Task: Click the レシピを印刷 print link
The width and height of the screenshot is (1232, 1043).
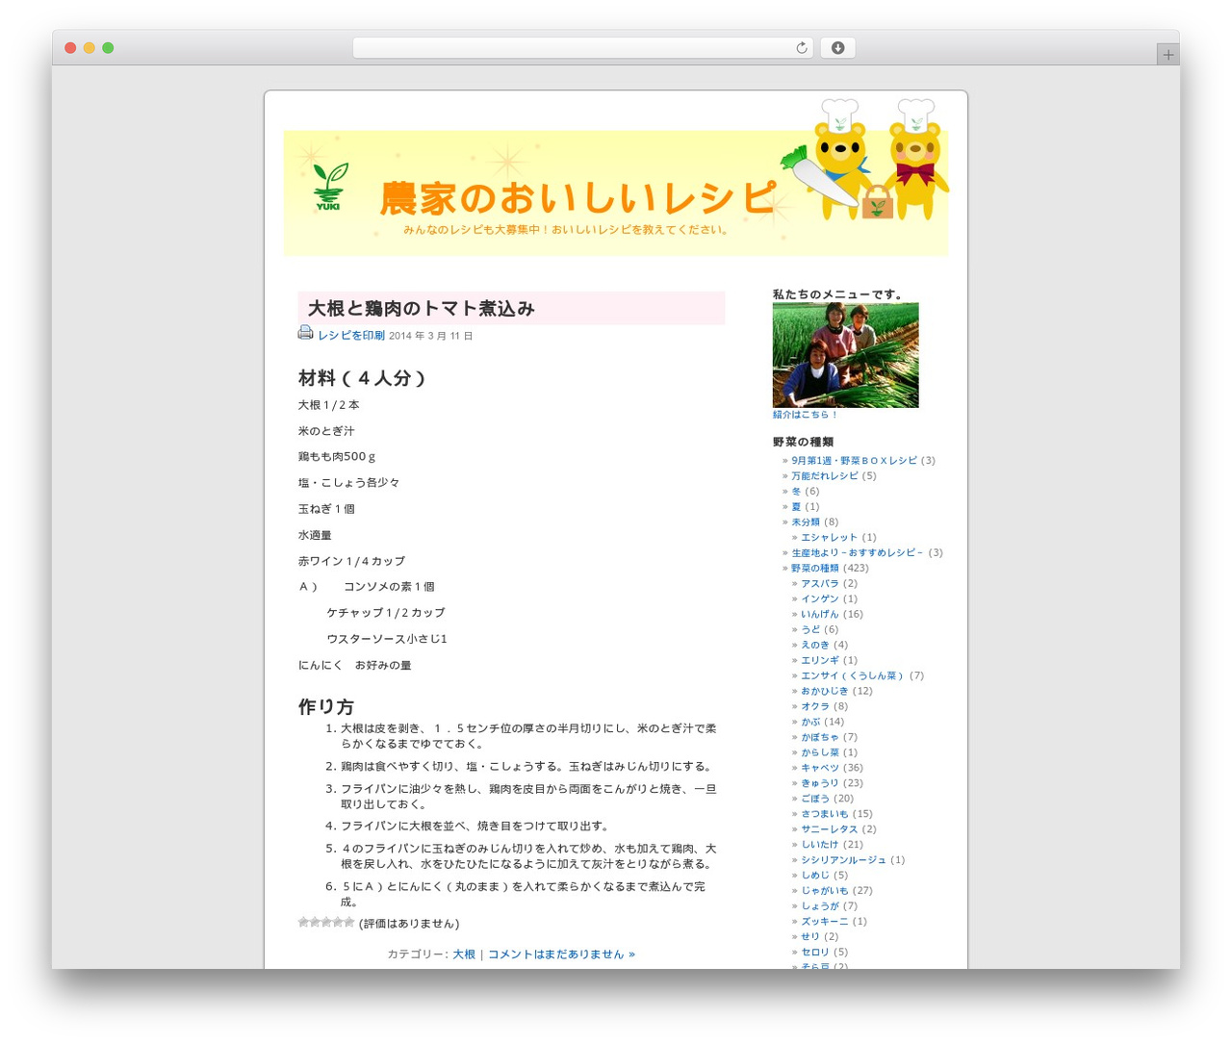Action: click(351, 336)
